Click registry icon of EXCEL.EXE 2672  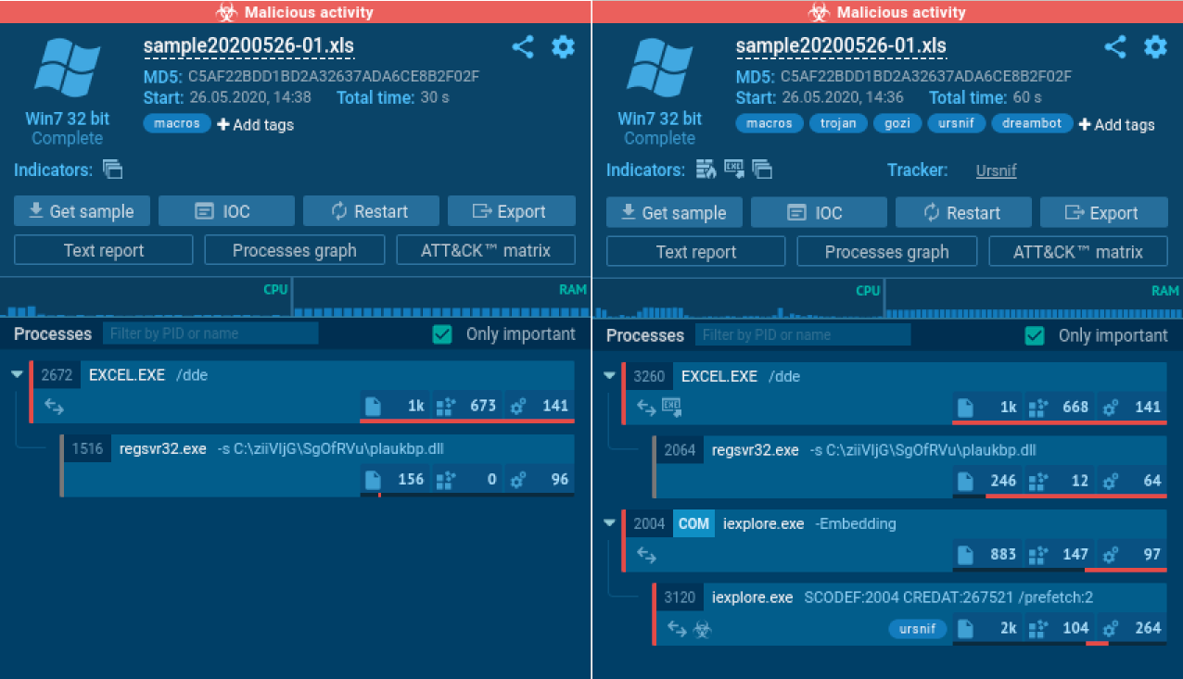point(446,406)
